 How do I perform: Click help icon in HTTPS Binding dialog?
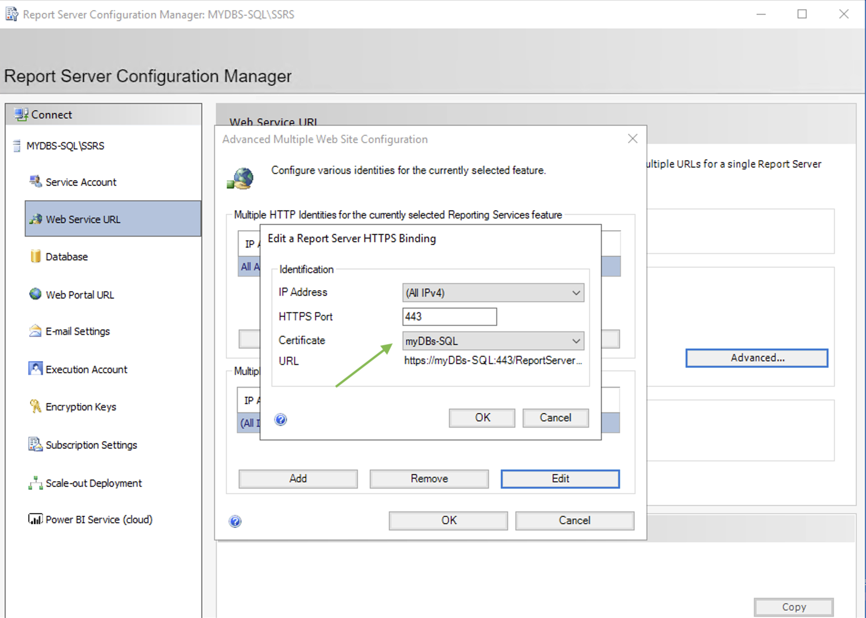click(280, 419)
